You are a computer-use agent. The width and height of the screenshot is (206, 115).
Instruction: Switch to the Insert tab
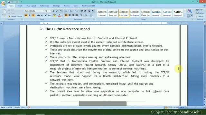coord(20,6)
